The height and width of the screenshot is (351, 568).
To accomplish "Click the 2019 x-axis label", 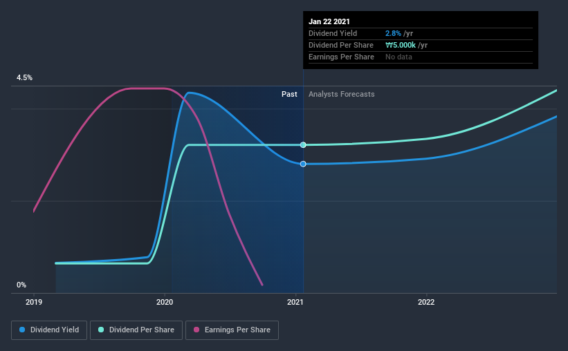I will [34, 302].
